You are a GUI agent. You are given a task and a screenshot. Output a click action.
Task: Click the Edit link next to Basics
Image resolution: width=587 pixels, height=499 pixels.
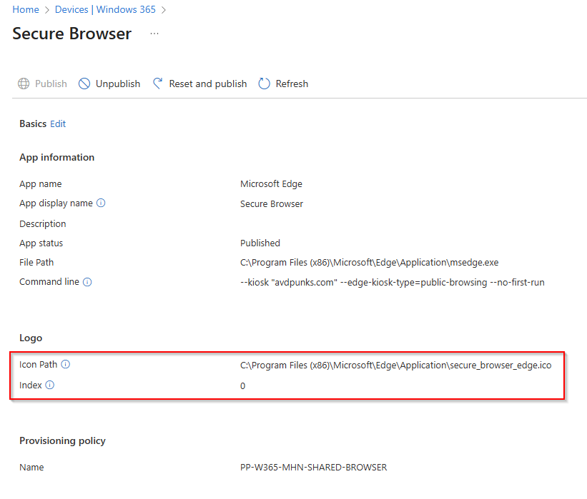pos(58,124)
